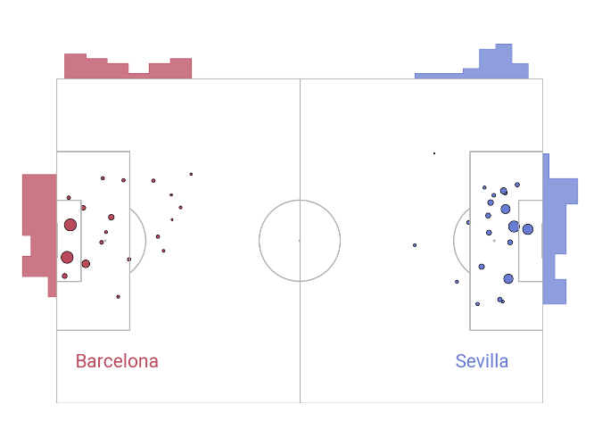Click the Sevilla team label

click(482, 361)
